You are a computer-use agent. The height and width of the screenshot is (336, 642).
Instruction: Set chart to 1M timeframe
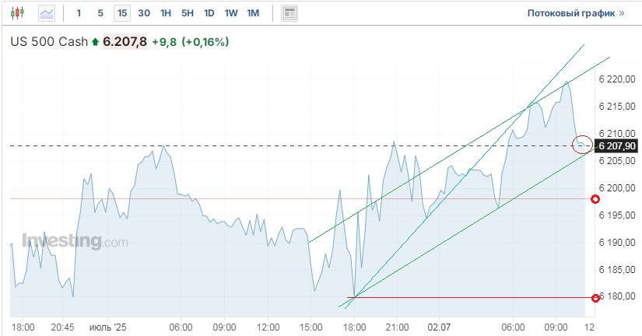[253, 13]
